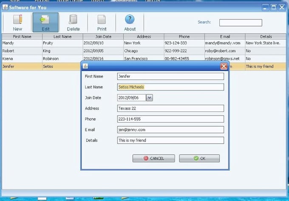Click the '2012/09/10' join date cell
The image size is (289, 201).
point(103,43)
